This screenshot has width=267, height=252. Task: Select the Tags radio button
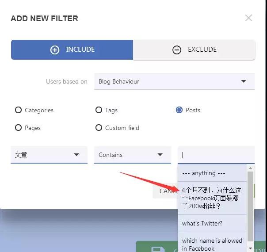(x=99, y=110)
